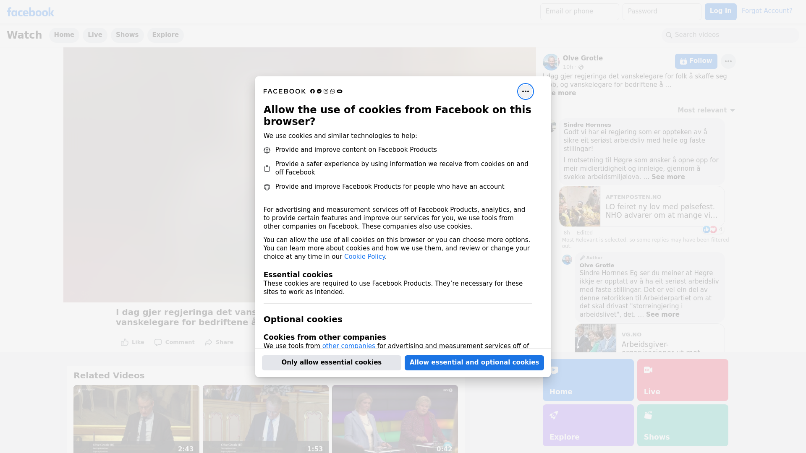The width and height of the screenshot is (806, 453).
Task: Click the Olve Grotle name in post header
Action: point(583,58)
